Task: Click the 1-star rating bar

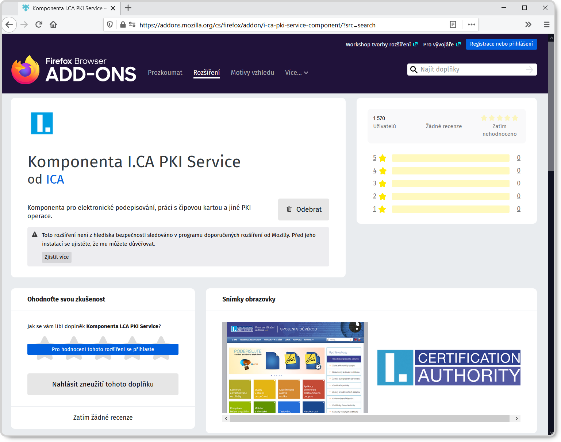Action: click(451, 209)
